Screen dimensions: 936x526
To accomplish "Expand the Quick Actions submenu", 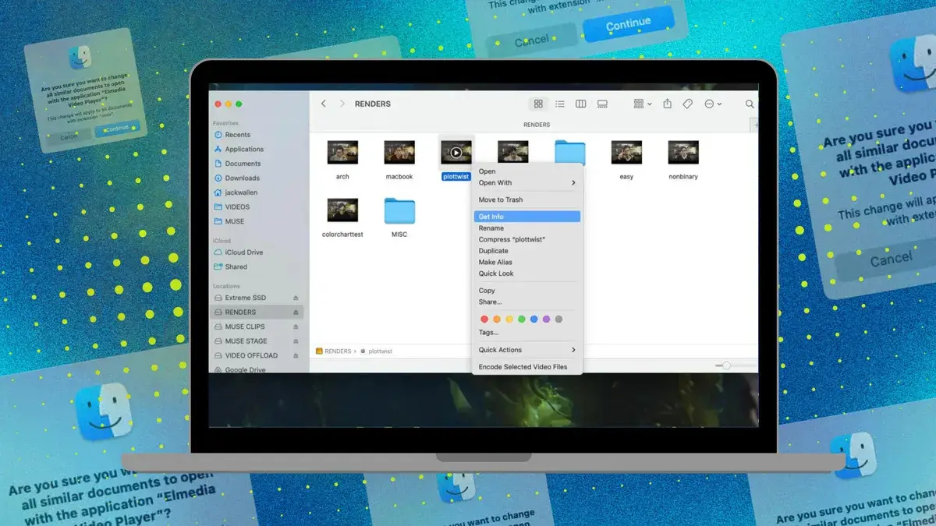I will tap(527, 350).
